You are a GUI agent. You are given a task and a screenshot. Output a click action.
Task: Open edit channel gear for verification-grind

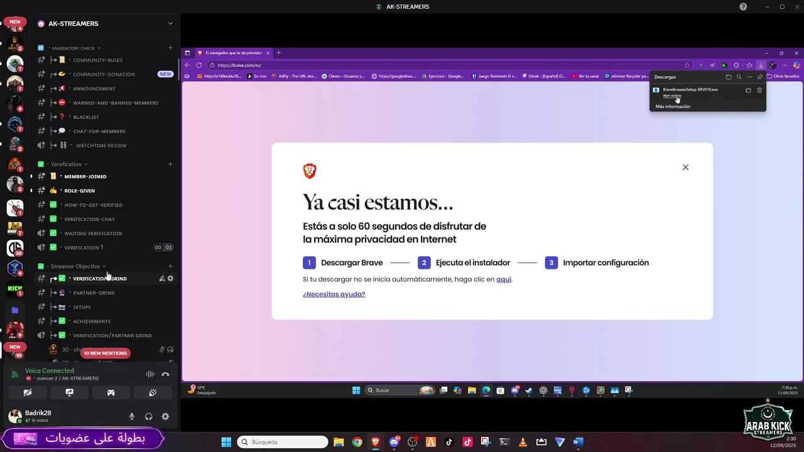click(x=170, y=278)
